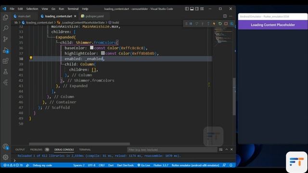Close the bottom panel
Image resolution: width=308 pixels, height=173 pixels.
(231, 149)
